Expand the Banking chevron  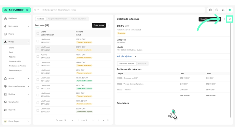28,94
